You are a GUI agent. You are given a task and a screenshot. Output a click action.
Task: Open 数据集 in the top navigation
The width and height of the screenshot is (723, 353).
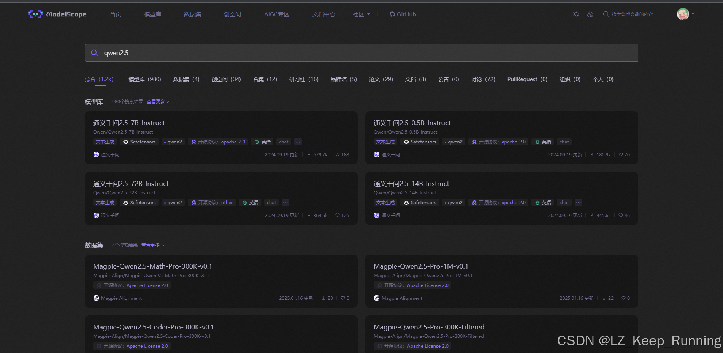[192, 14]
